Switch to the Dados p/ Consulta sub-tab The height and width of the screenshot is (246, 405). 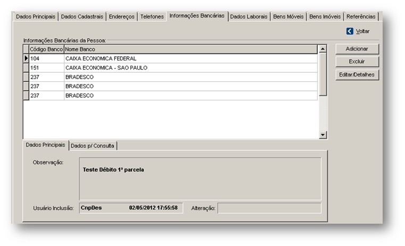tap(93, 146)
